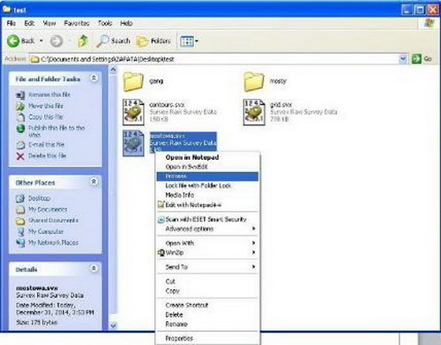Choose Open in Notepad
The height and width of the screenshot is (345, 441).
(x=207, y=157)
